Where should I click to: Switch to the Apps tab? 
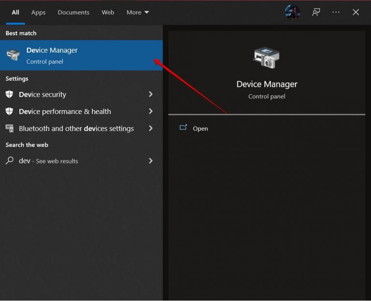point(38,12)
